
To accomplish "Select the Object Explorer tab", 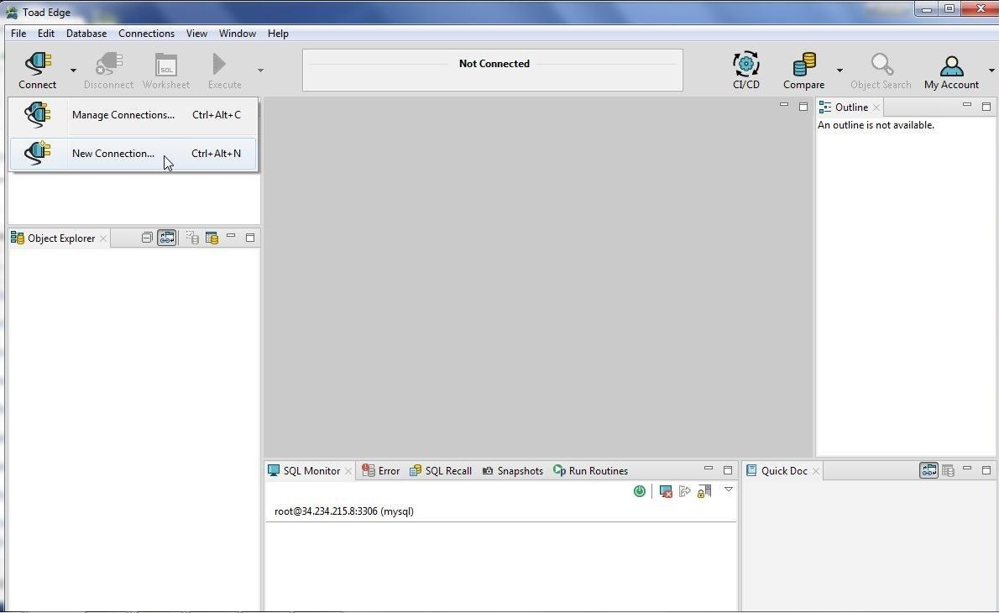I will pos(61,238).
